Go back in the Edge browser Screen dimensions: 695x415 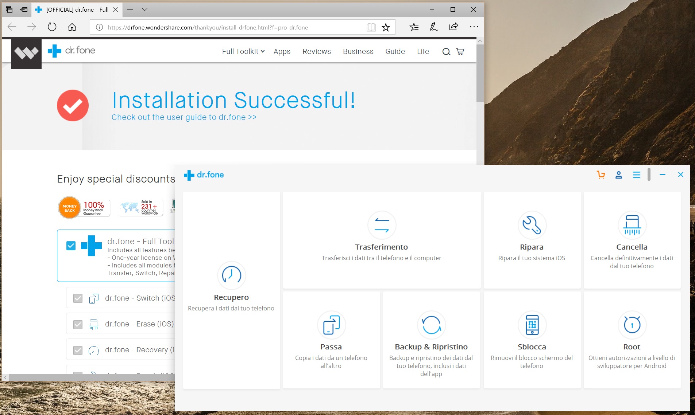tap(12, 27)
